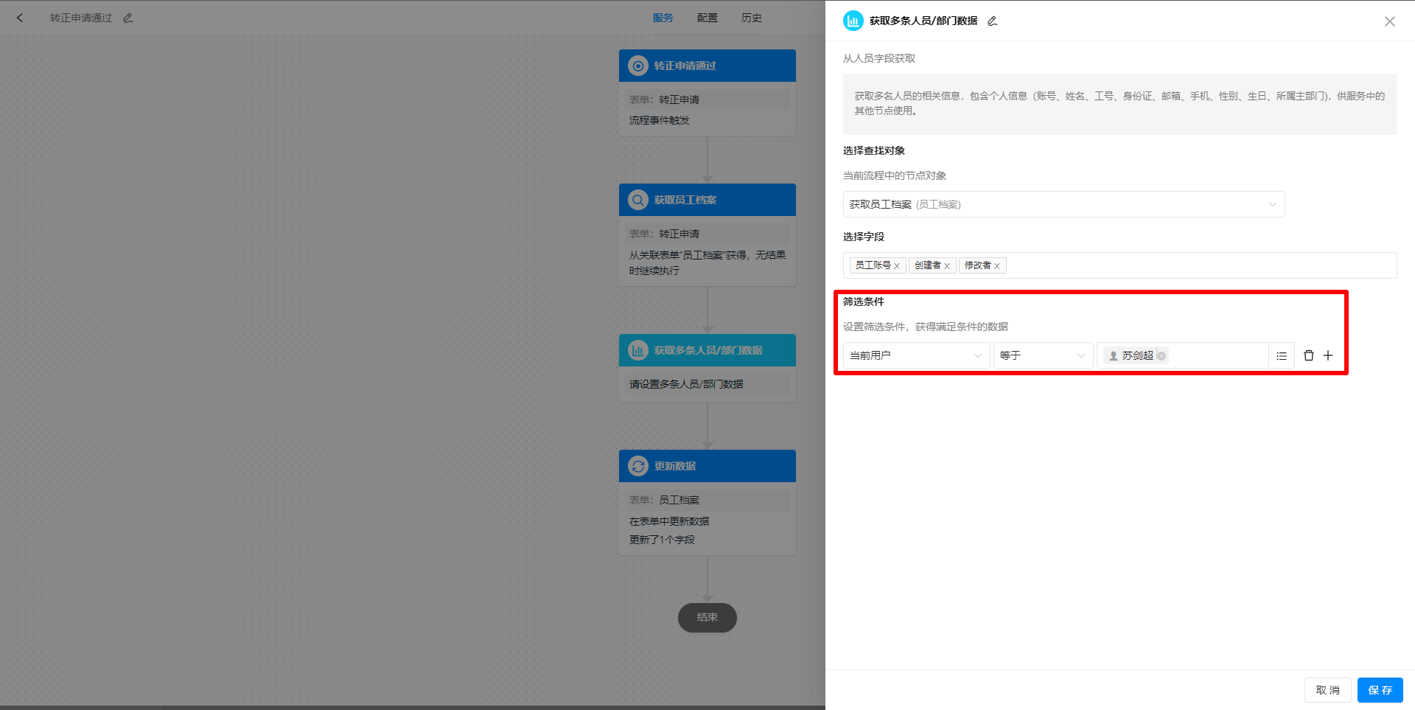
Task: Save changes with the 保存 button
Action: coord(1380,690)
